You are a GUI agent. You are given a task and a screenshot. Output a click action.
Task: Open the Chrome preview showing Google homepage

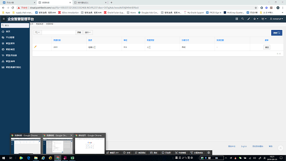coord(90,146)
